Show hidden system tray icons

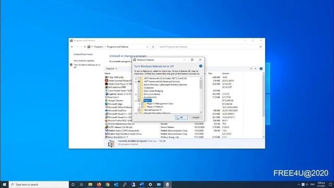pos(299,184)
